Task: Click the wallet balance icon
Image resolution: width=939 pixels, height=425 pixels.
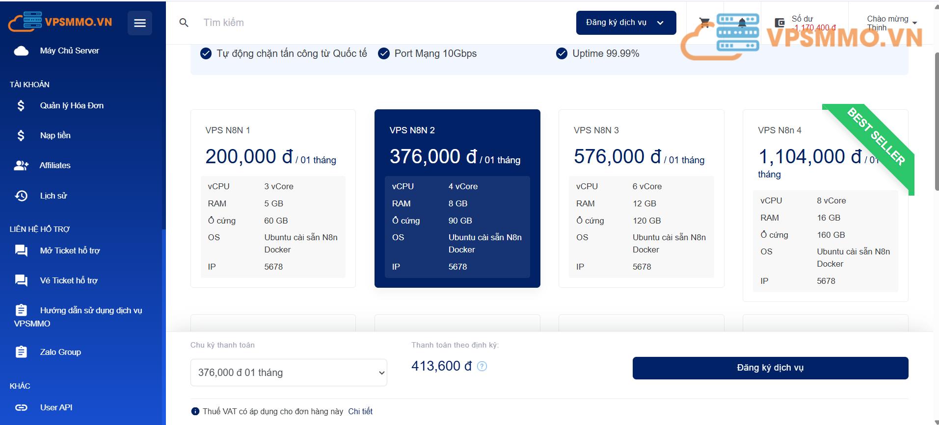Action: (779, 23)
